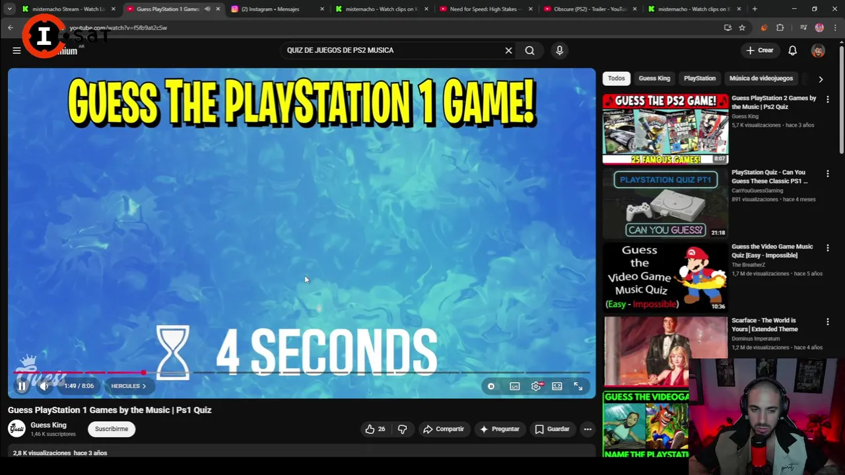
Task: Open Guess the PS2 Game thumbnail
Action: pyautogui.click(x=665, y=129)
